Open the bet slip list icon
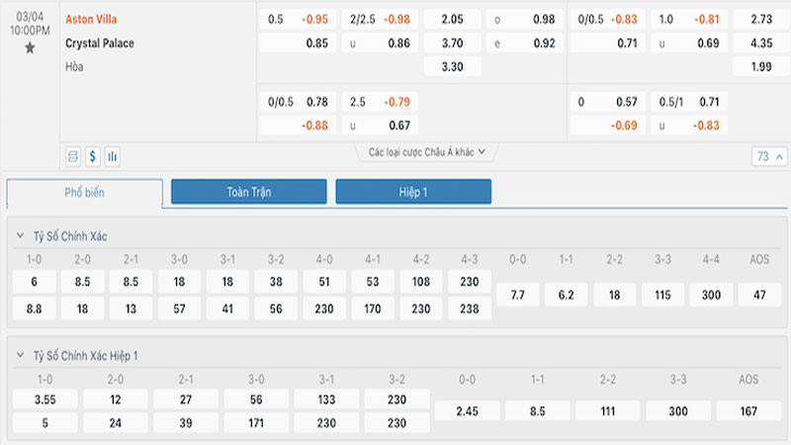 point(73,156)
